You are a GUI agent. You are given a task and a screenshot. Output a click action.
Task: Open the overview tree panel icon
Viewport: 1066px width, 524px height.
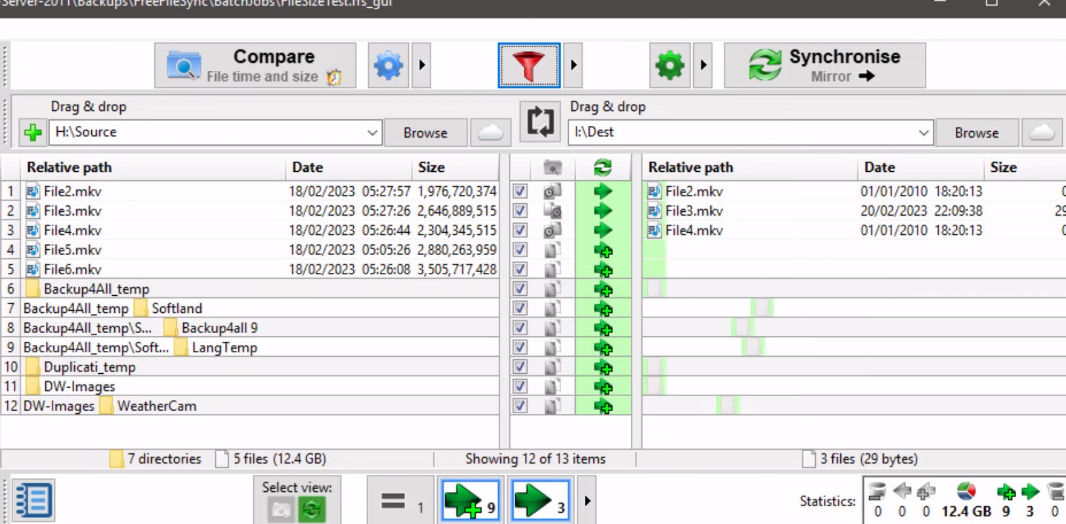[33, 501]
